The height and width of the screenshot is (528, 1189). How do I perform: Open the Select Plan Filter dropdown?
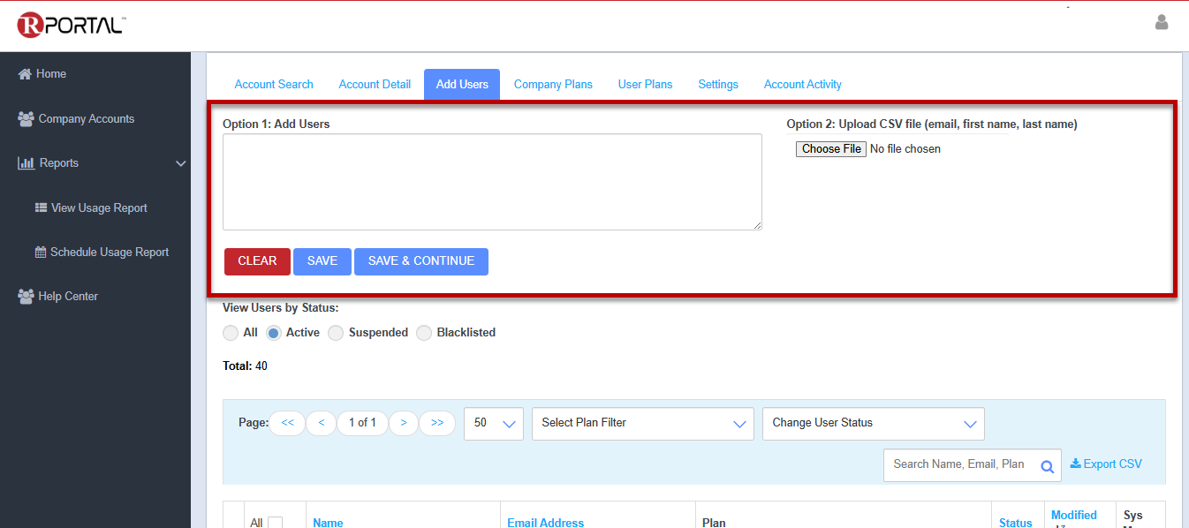coord(642,424)
